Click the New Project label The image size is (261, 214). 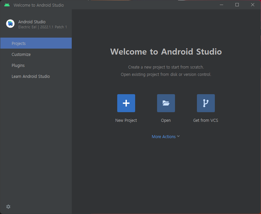pos(126,120)
